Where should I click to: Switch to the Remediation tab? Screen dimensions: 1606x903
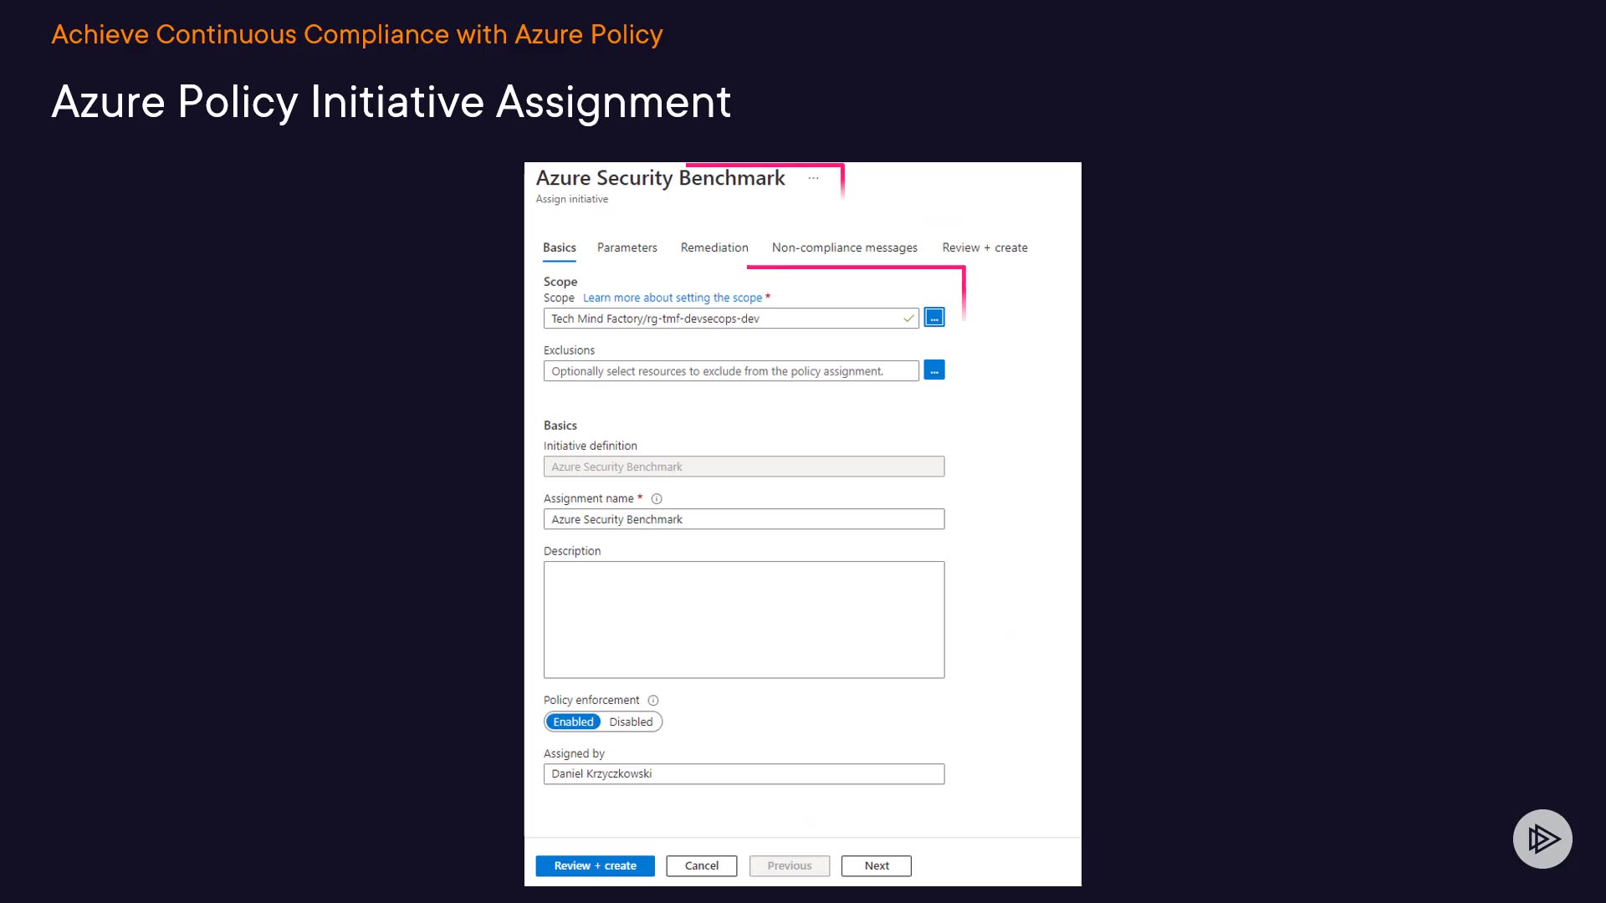[x=714, y=247]
